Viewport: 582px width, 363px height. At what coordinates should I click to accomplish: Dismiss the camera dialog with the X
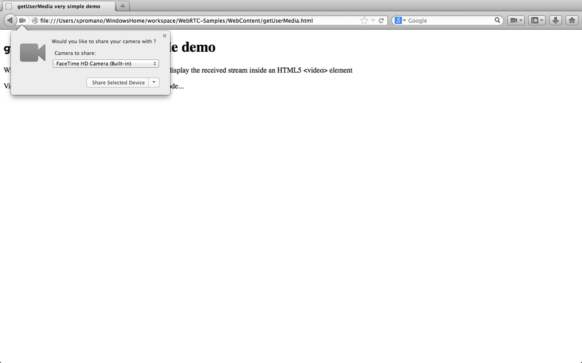click(164, 35)
